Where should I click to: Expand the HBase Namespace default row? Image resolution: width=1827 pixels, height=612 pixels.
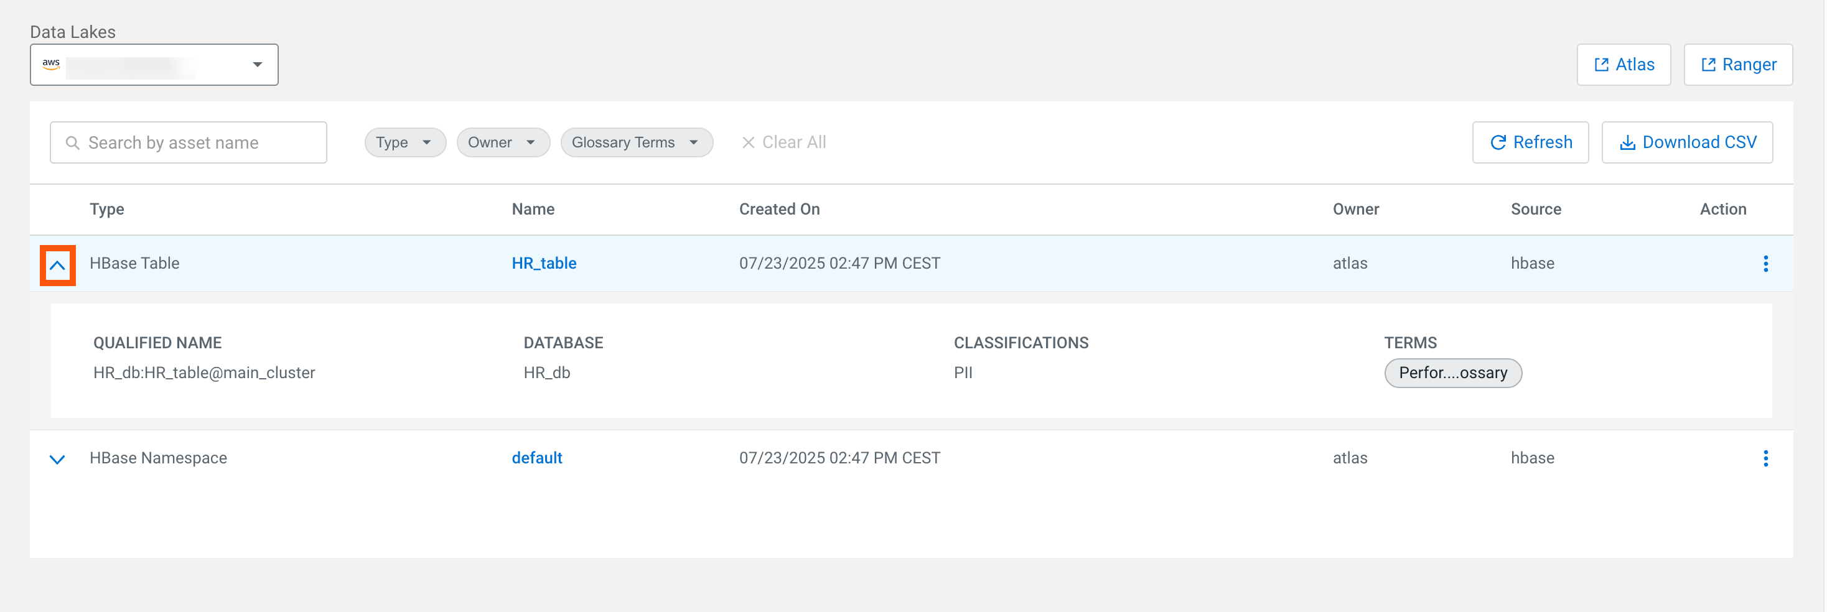pyautogui.click(x=57, y=460)
